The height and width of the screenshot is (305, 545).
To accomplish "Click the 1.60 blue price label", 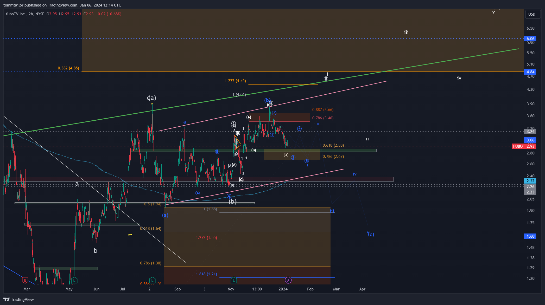I will [530, 236].
